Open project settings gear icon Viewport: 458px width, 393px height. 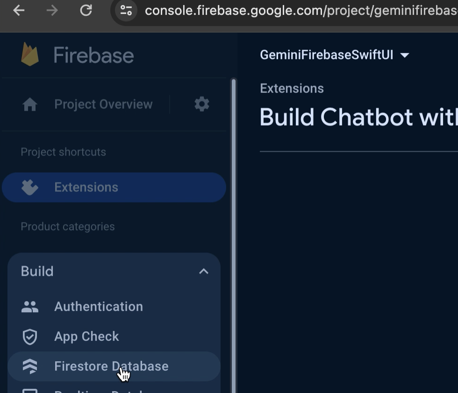point(202,104)
